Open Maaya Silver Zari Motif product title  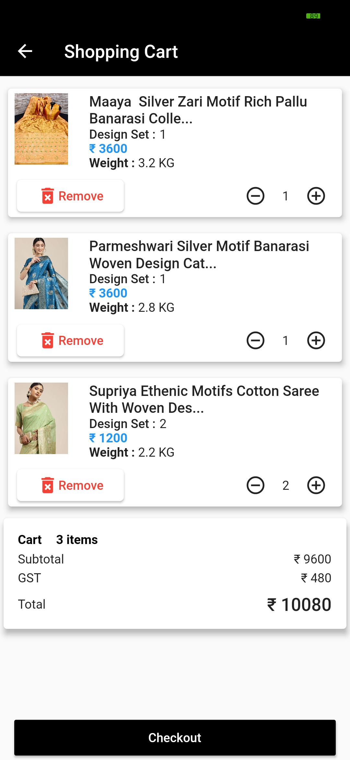click(198, 110)
